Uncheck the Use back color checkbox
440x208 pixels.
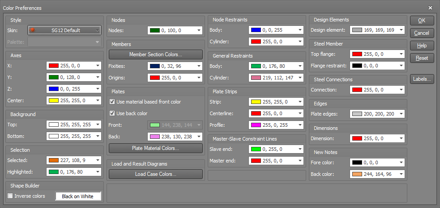112,113
